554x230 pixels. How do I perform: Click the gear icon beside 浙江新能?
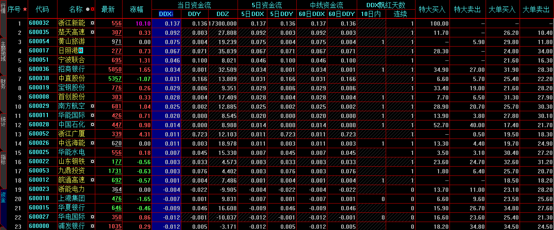coord(93,23)
